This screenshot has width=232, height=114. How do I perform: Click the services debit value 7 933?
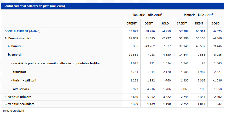pyautogui.click(x=151, y=55)
